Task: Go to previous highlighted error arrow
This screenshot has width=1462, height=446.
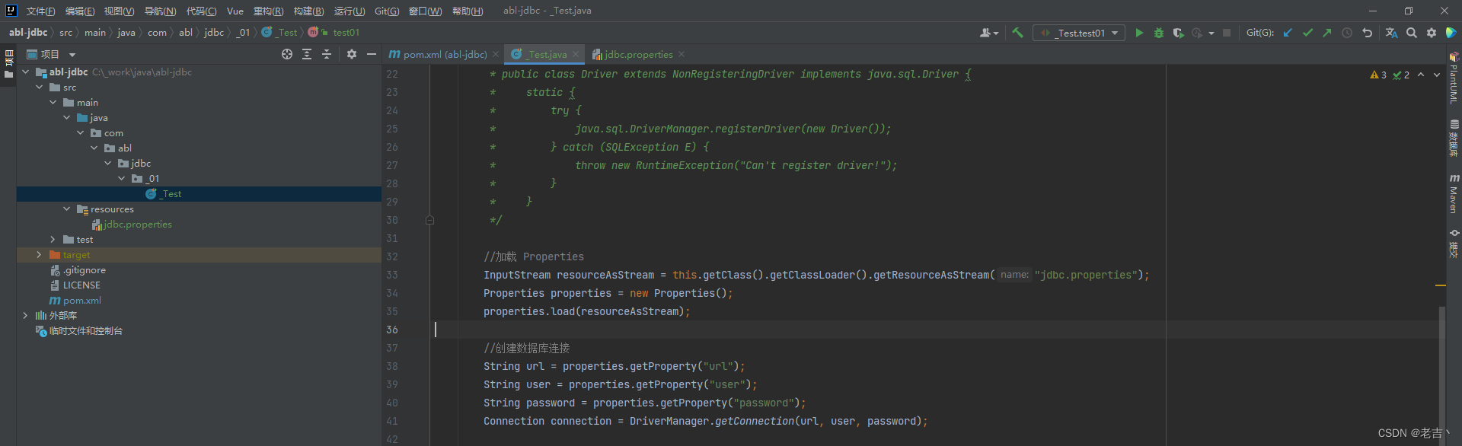Action: [1421, 75]
